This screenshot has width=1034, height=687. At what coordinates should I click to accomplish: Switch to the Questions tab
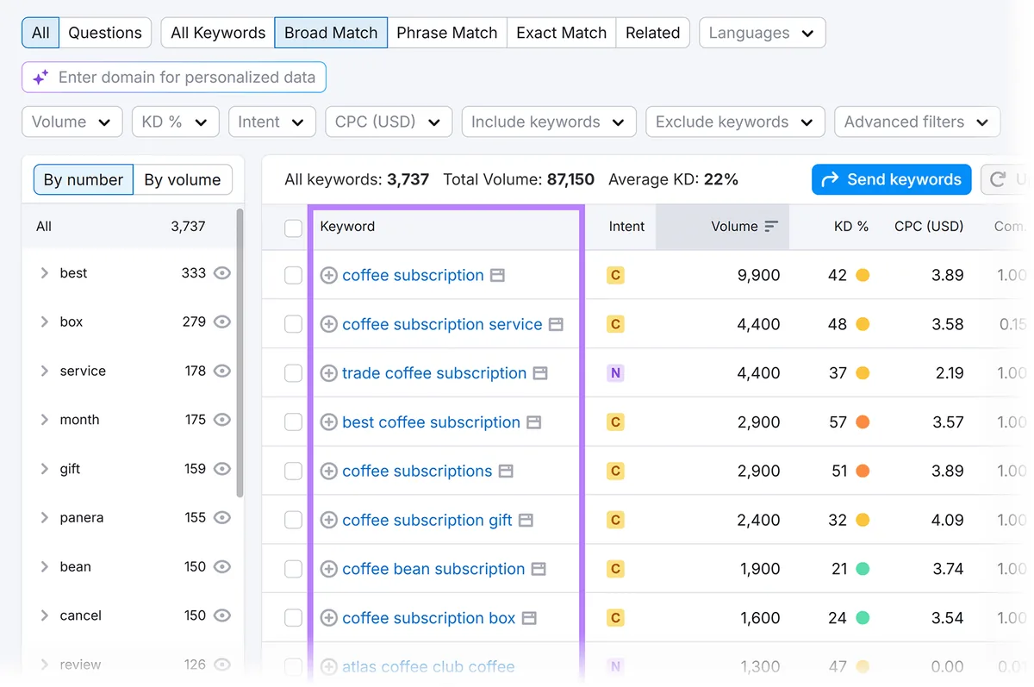point(105,33)
